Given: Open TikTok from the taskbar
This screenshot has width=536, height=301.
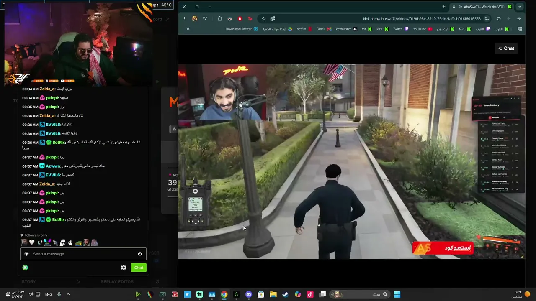Looking at the screenshot, I should 310,294.
